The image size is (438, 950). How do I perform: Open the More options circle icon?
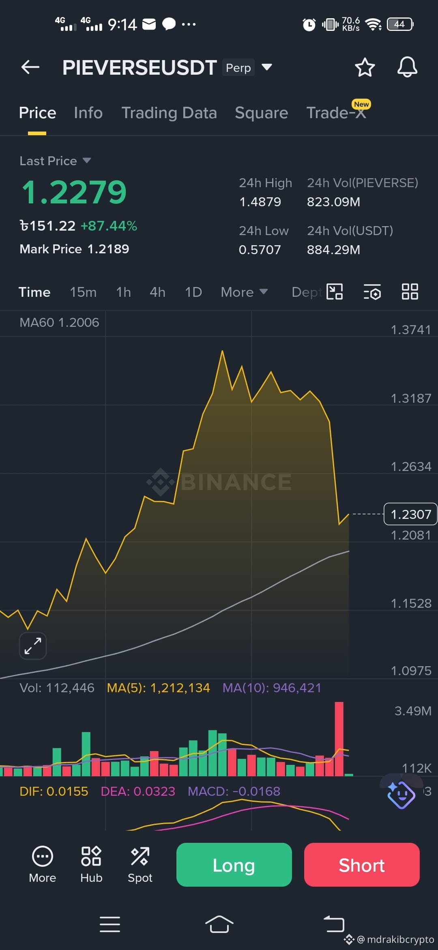coord(43,865)
